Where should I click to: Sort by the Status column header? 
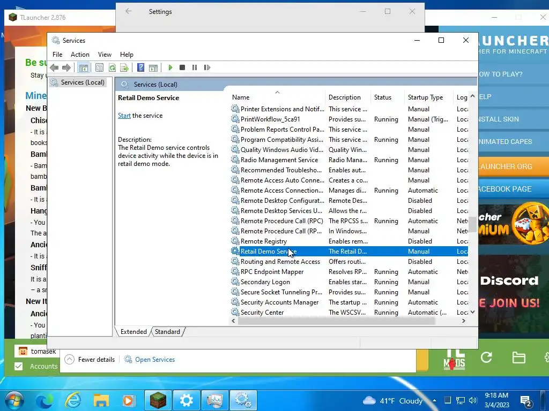(388, 97)
